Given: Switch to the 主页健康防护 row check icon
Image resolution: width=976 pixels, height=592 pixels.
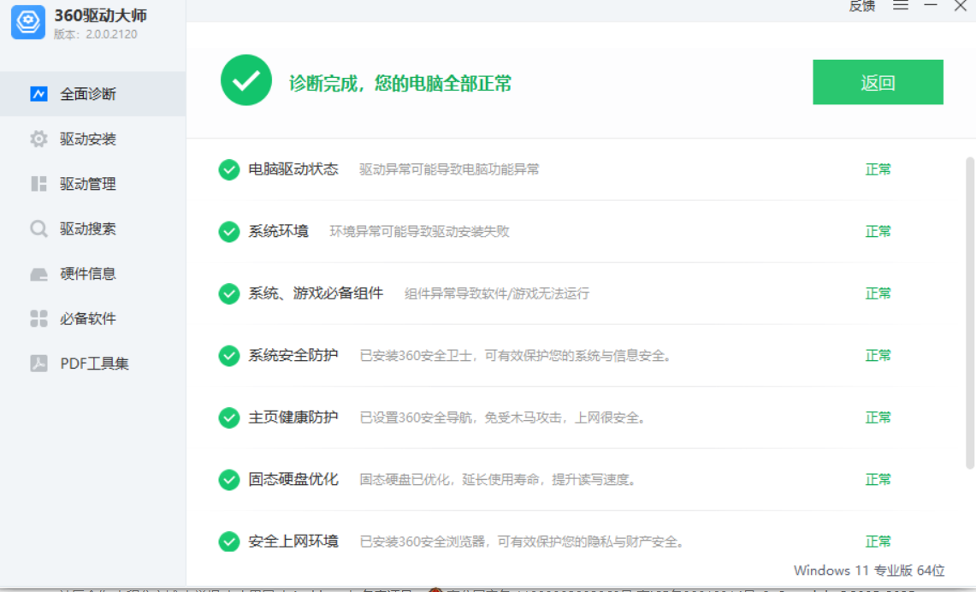Looking at the screenshot, I should [228, 417].
